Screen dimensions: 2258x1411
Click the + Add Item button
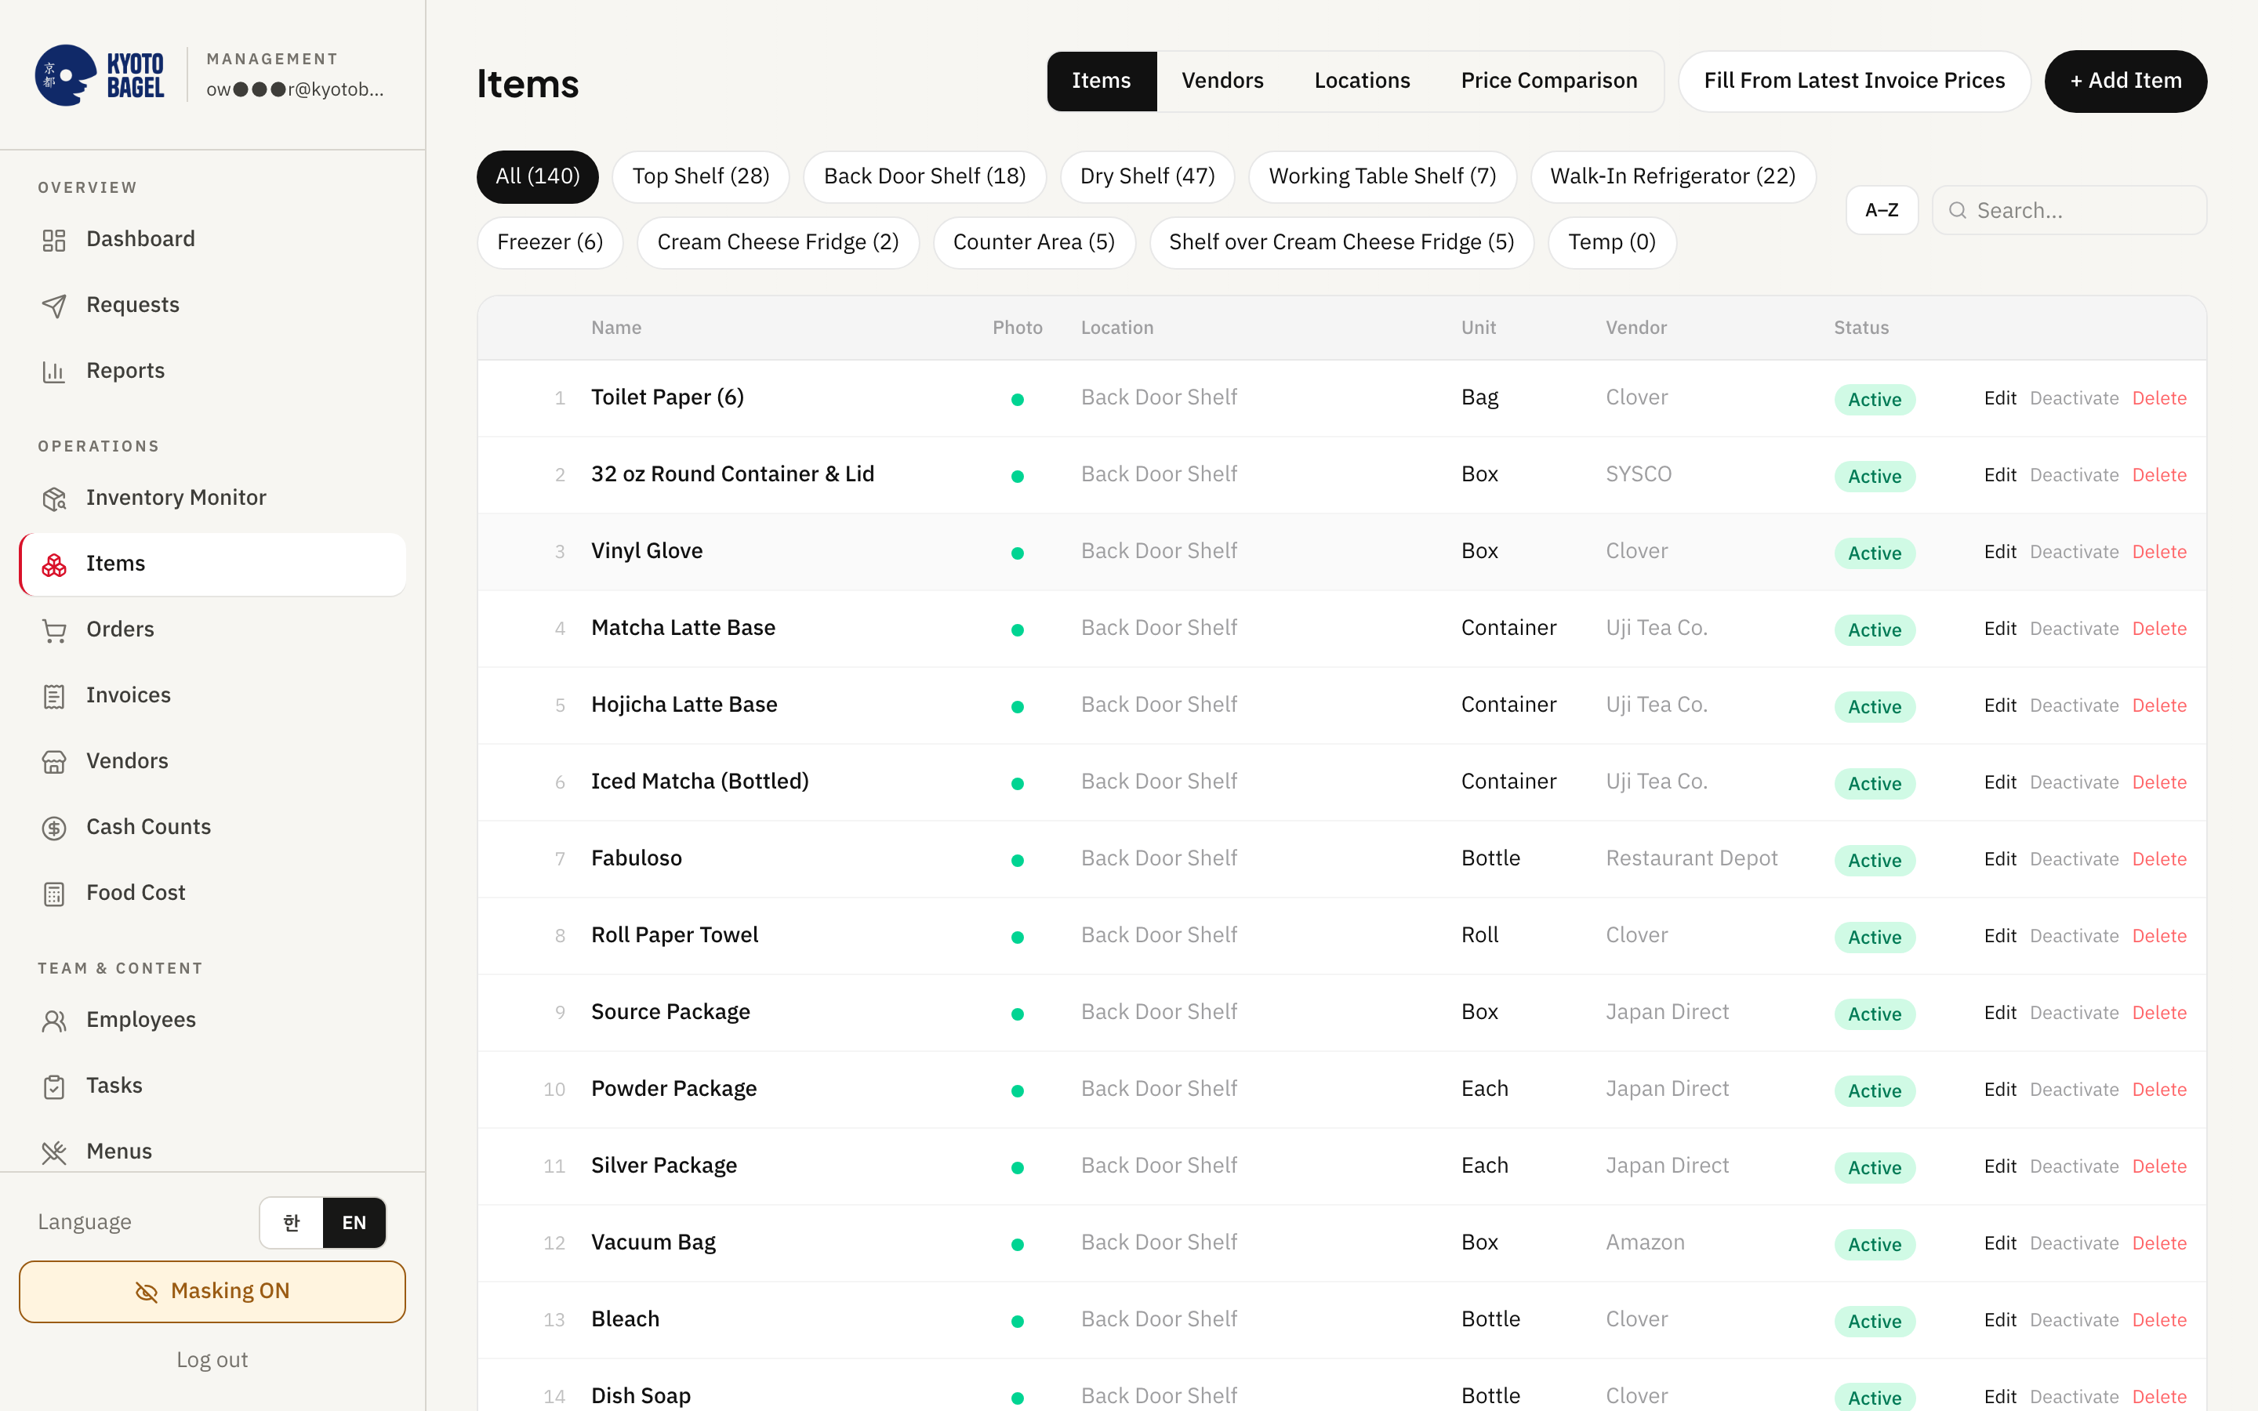[2125, 82]
